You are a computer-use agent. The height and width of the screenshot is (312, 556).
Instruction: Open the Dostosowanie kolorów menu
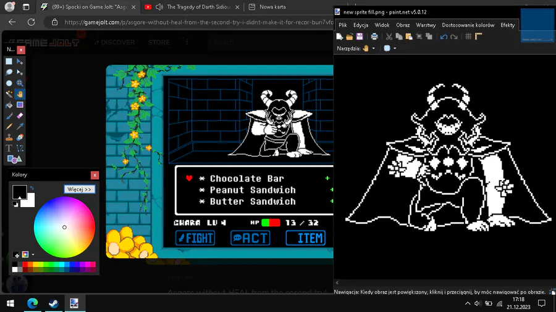point(468,25)
